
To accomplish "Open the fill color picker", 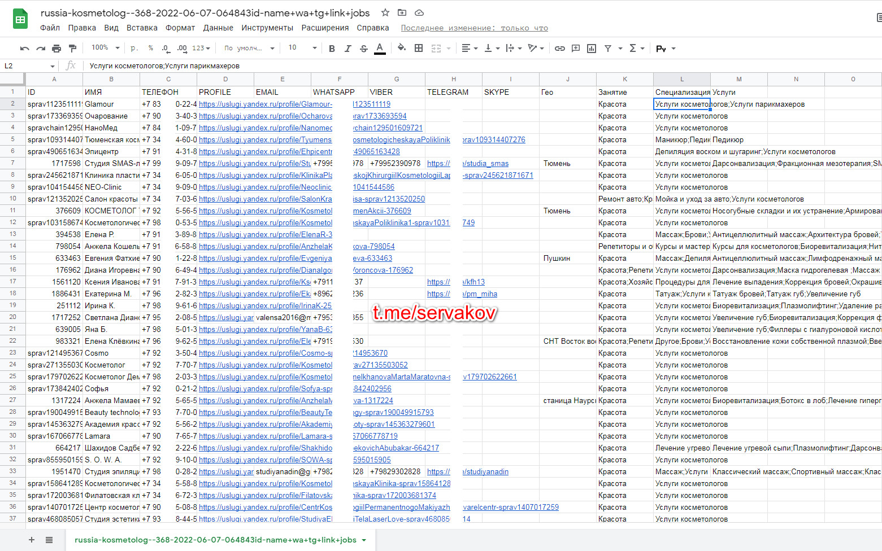I will pyautogui.click(x=401, y=48).
